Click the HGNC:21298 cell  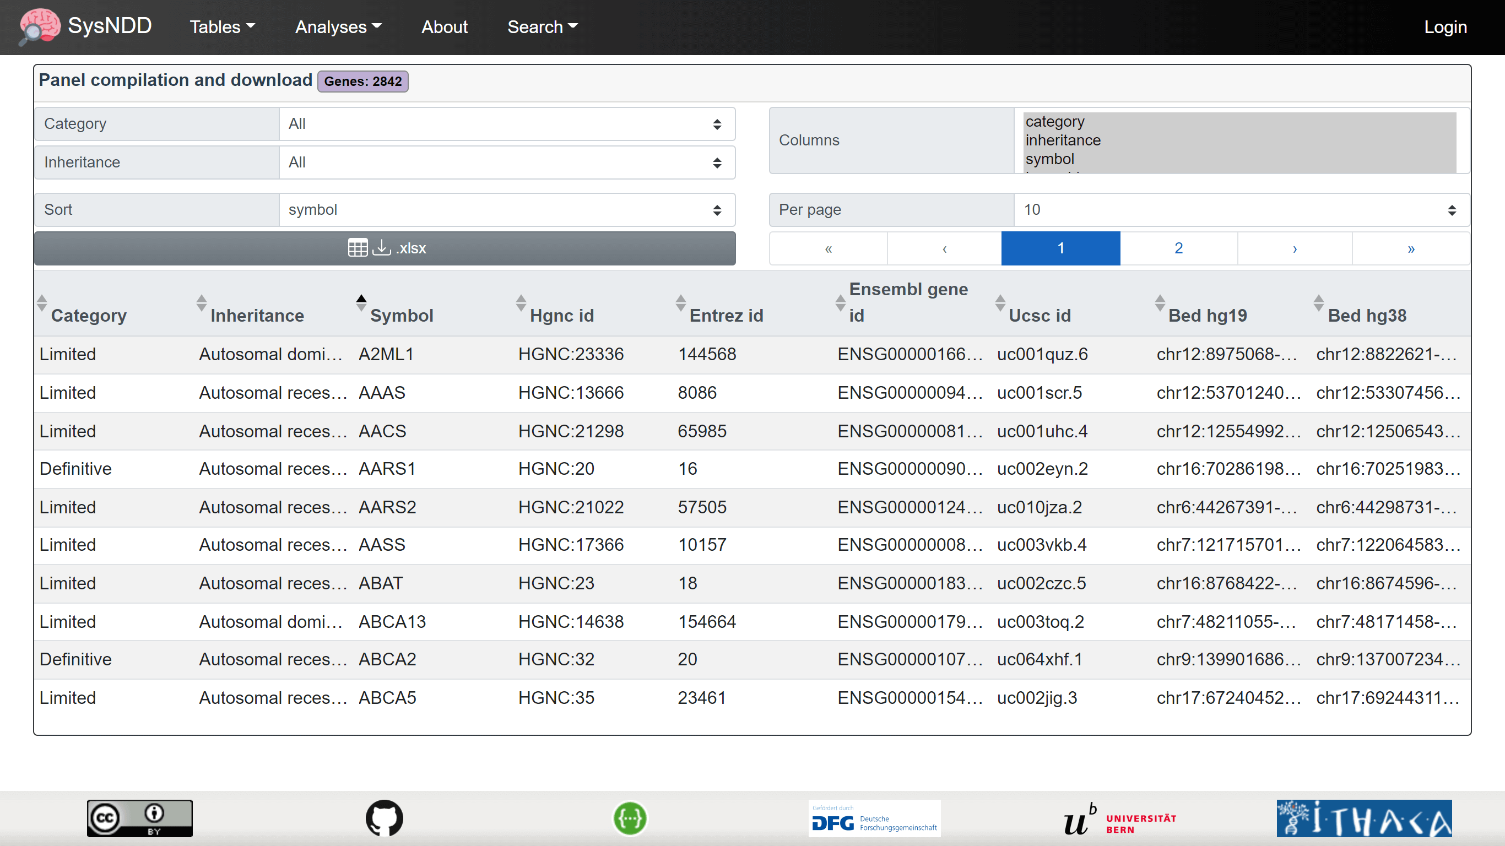571,431
